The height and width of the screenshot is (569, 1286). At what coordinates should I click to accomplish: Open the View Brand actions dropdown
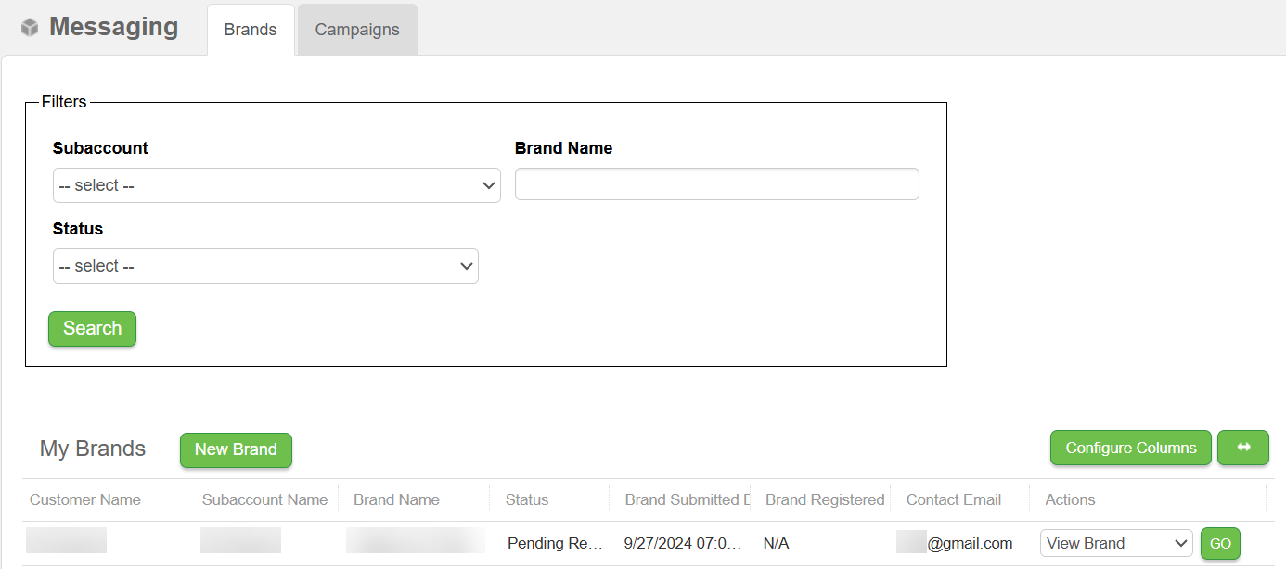(x=1116, y=543)
